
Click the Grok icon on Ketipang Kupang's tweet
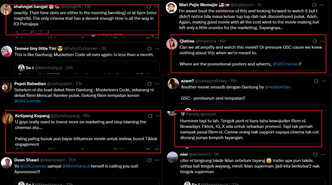click(x=150, y=116)
